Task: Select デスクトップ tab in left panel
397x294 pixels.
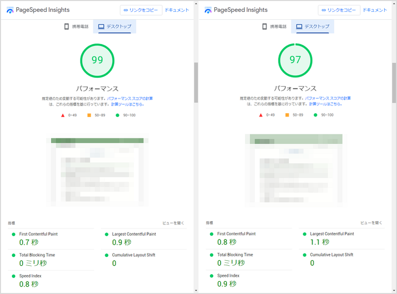Action: [x=115, y=26]
